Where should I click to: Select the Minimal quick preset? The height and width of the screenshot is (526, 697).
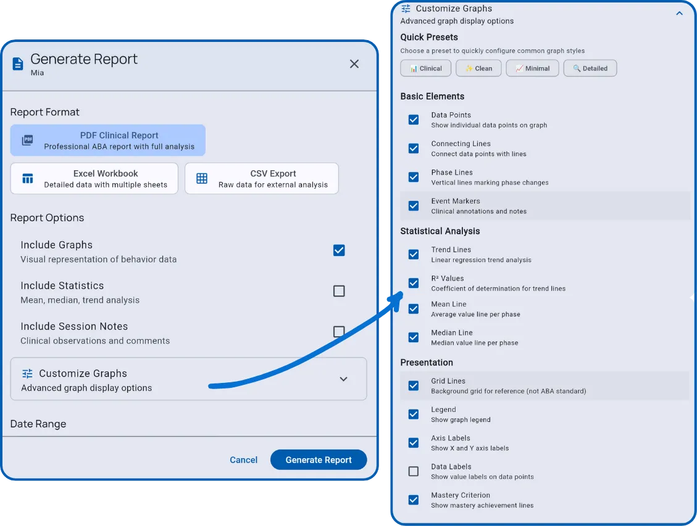click(532, 68)
